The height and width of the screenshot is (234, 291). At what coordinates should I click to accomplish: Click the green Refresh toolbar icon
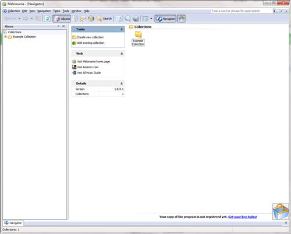48,19
